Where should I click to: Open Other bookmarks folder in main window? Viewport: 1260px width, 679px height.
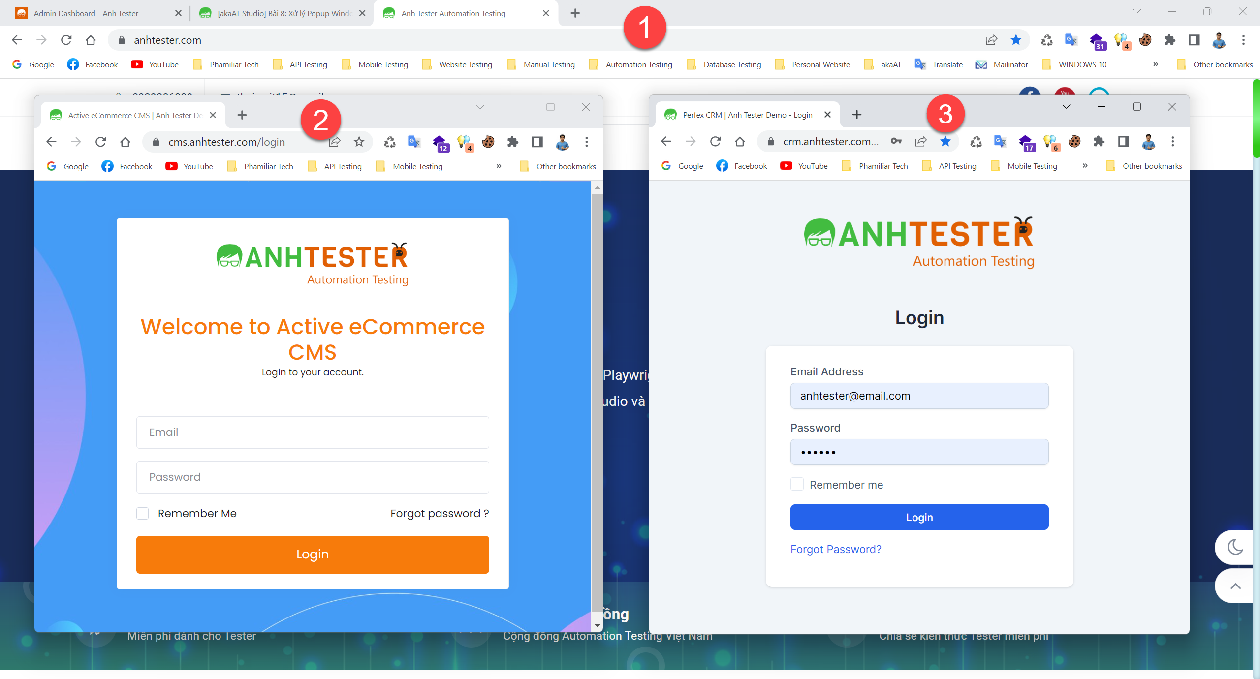[1215, 64]
